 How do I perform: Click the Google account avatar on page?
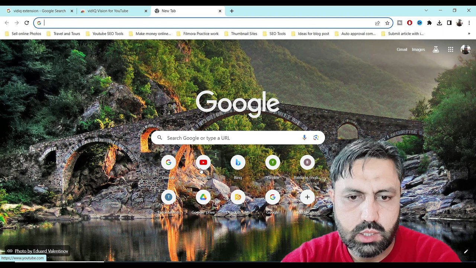tap(466, 50)
